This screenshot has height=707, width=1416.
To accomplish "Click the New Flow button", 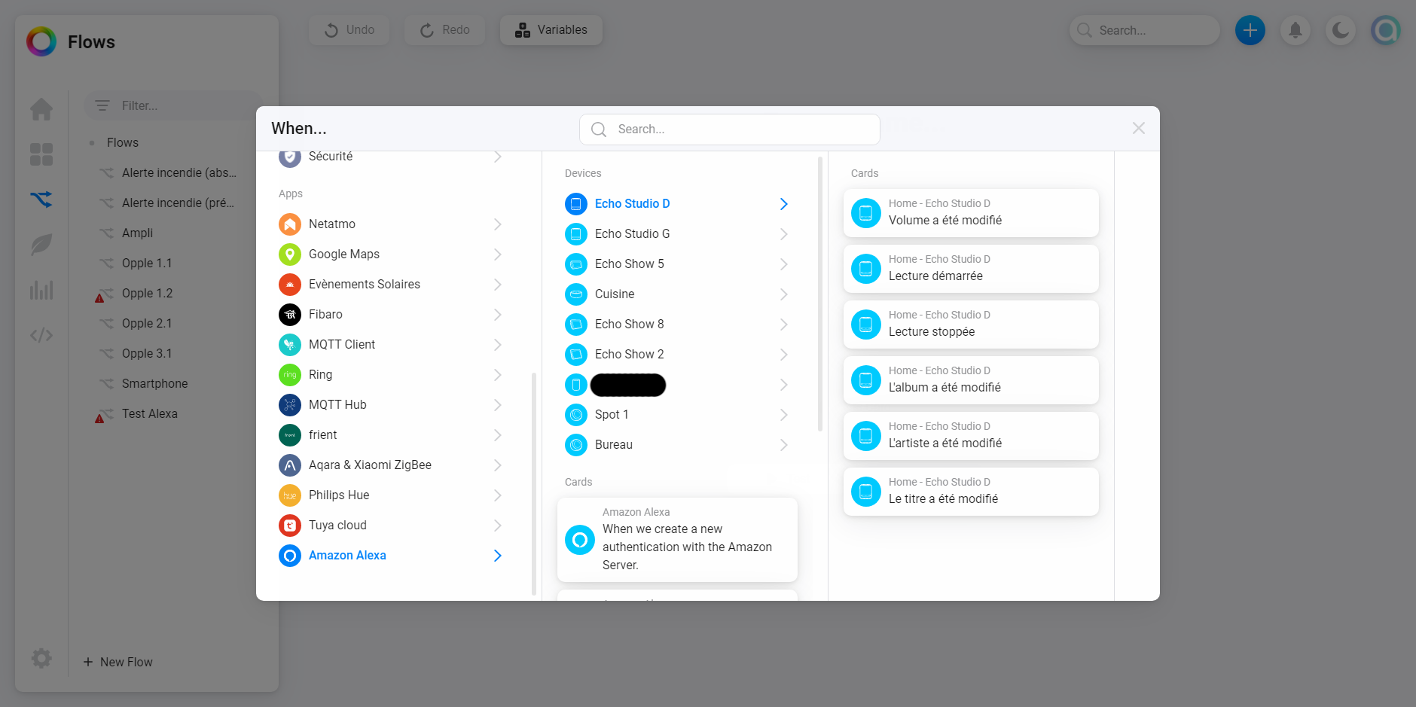I will point(118,662).
